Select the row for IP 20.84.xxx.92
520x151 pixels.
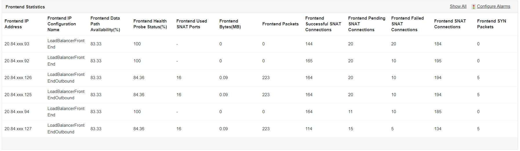click(x=17, y=61)
